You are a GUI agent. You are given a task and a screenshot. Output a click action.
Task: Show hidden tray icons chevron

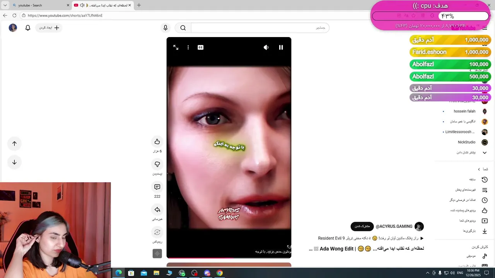[427, 273]
